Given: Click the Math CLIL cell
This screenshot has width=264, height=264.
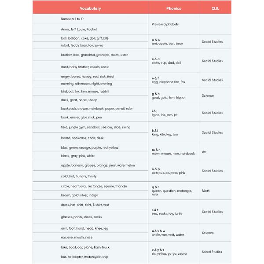Looking at the screenshot, I should pos(206,191).
